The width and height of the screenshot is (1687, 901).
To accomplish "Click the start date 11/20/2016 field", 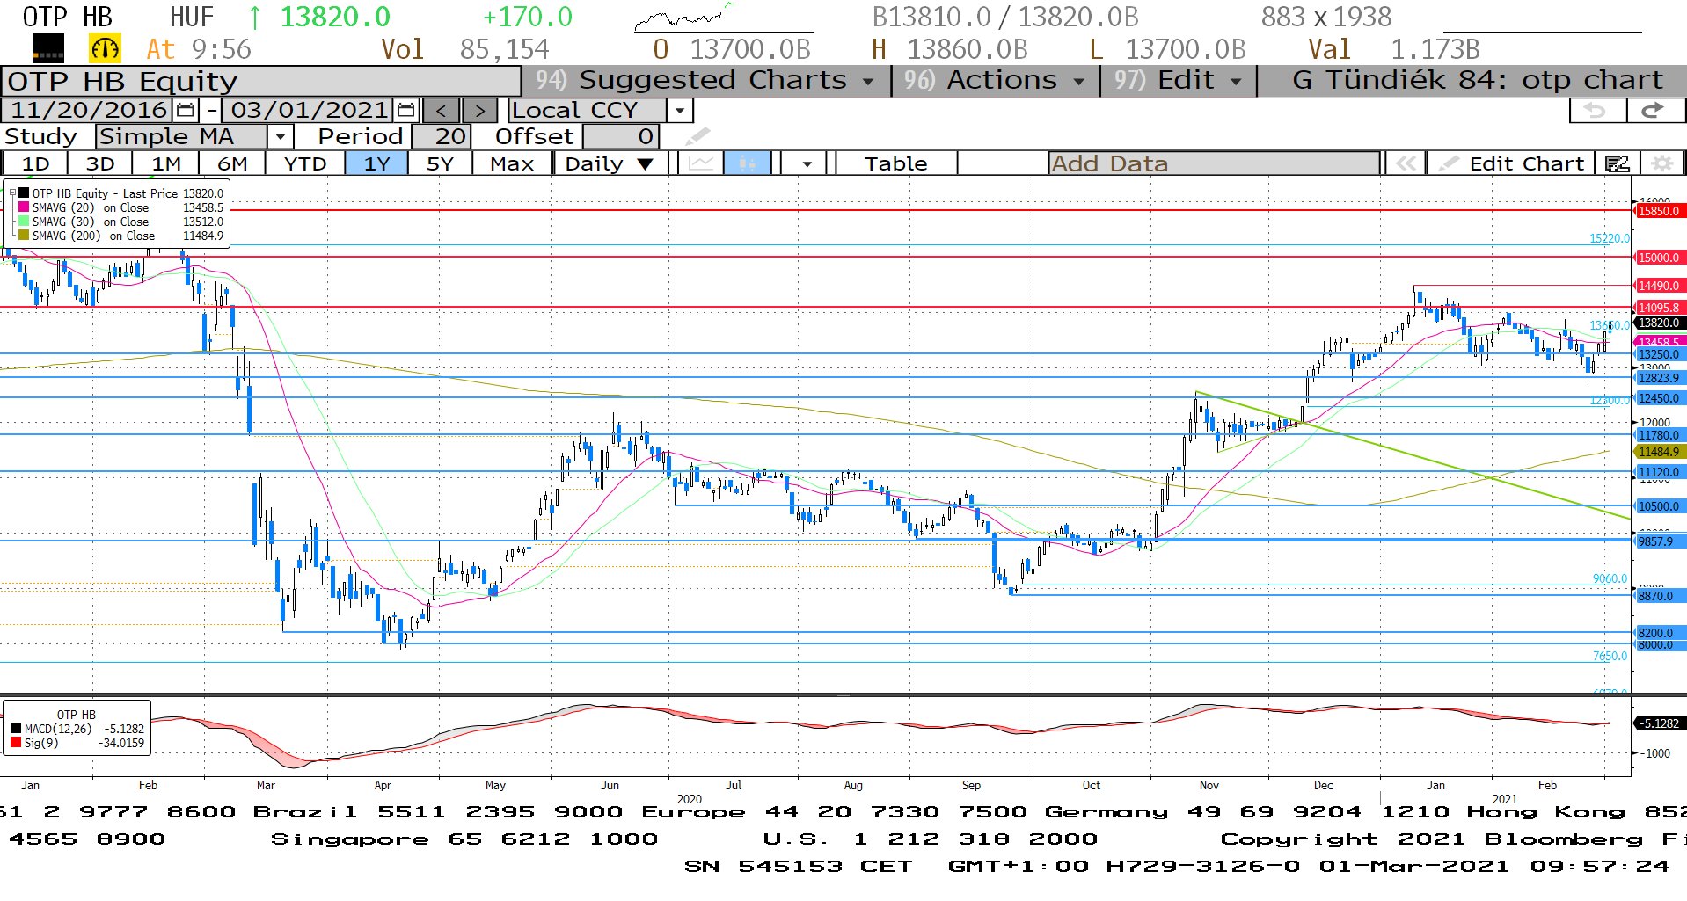I will pyautogui.click(x=89, y=110).
